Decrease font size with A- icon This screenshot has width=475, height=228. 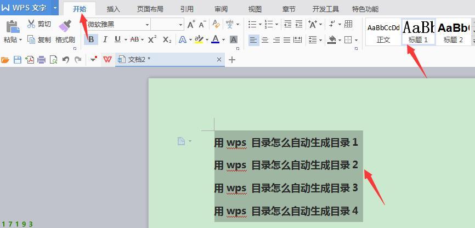[202, 24]
